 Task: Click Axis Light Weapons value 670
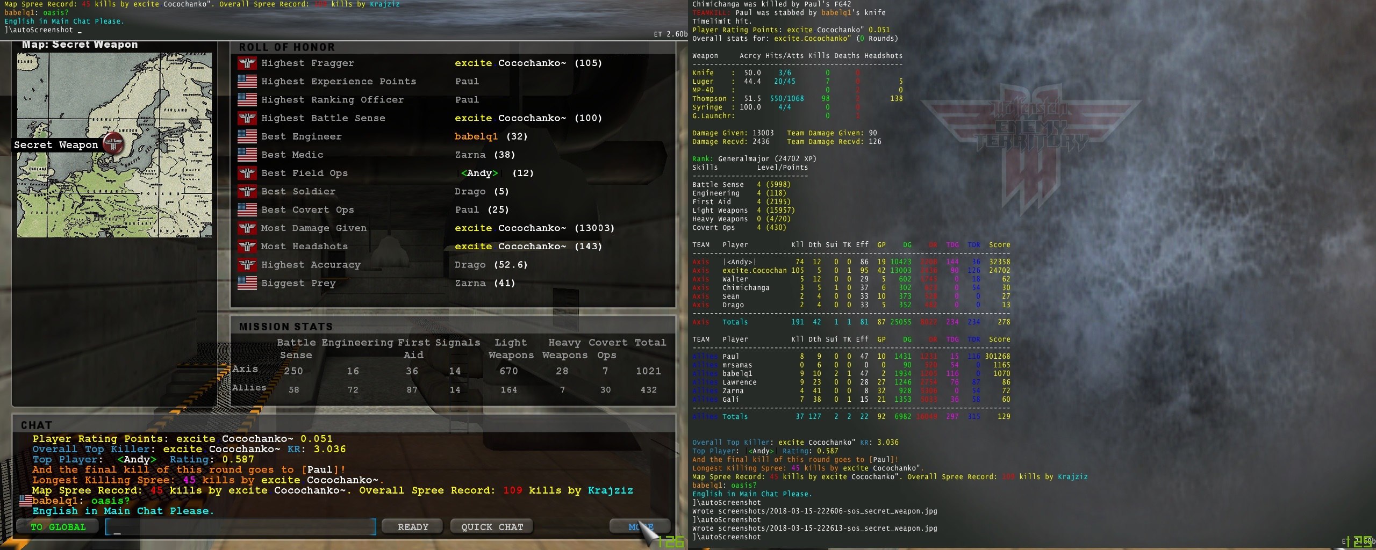(508, 371)
